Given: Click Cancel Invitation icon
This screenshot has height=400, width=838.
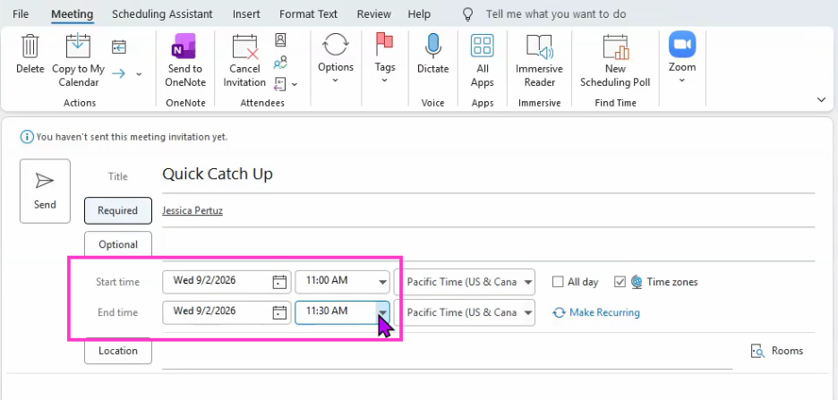Looking at the screenshot, I should click(244, 47).
